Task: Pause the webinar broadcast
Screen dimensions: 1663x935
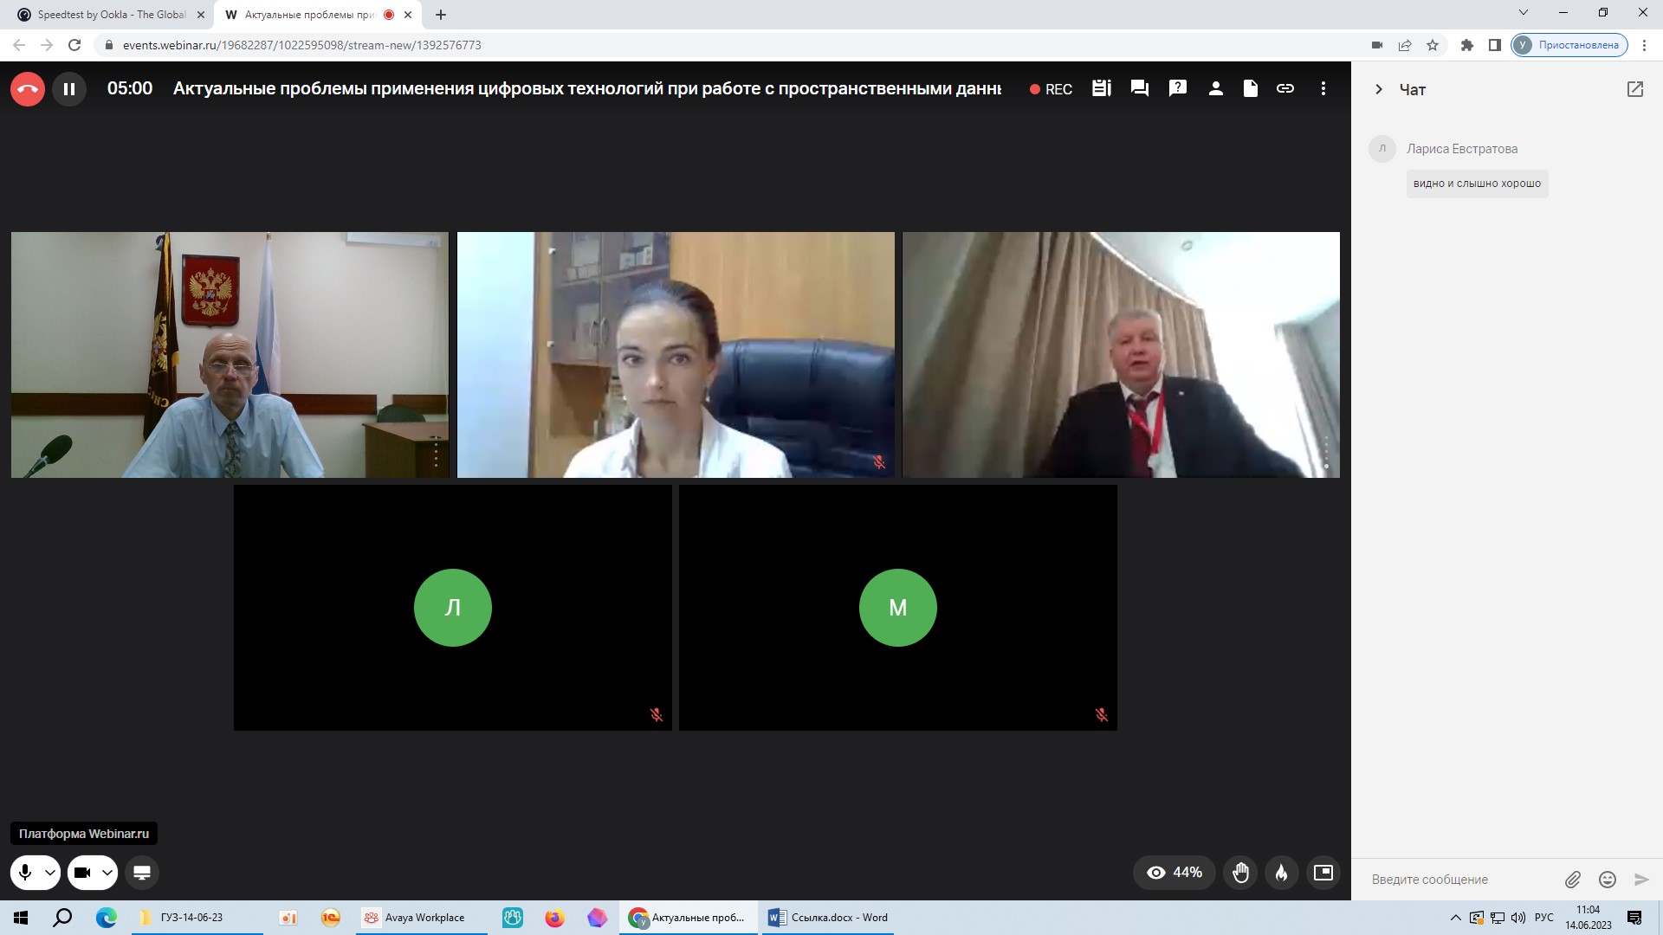Action: [69, 88]
